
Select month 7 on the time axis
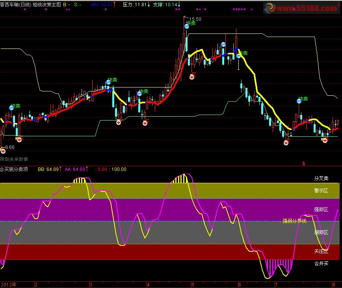pos(276,285)
